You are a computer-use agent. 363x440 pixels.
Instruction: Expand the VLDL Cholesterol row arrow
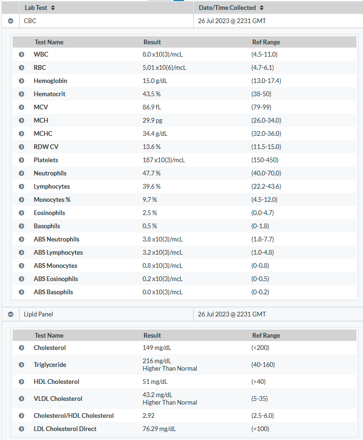21,399
